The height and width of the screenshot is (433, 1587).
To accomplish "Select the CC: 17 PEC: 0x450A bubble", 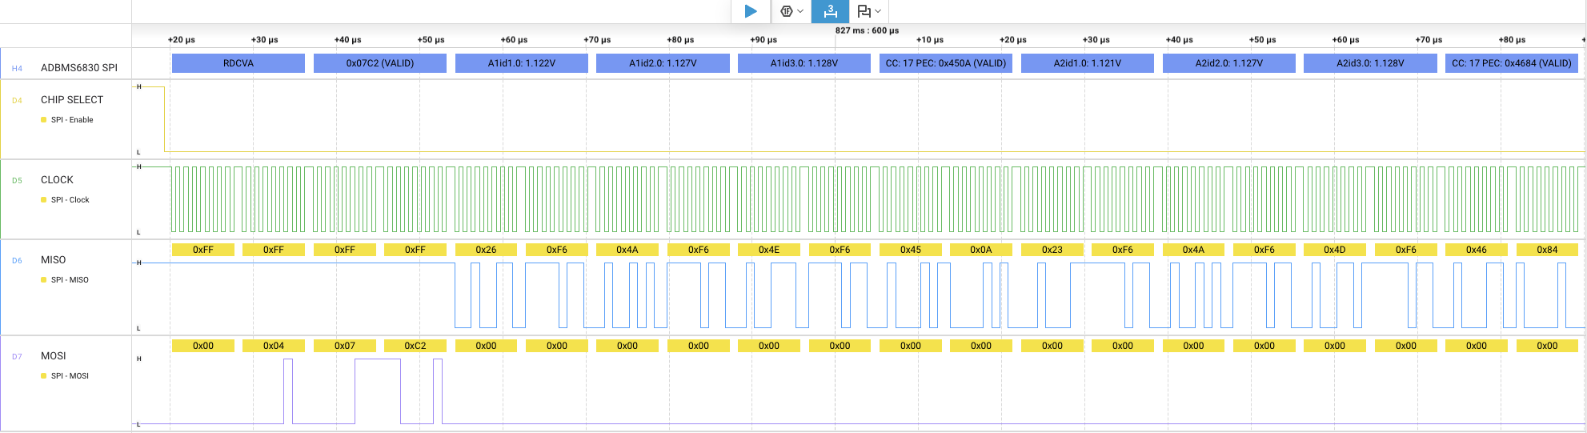I will tap(946, 63).
